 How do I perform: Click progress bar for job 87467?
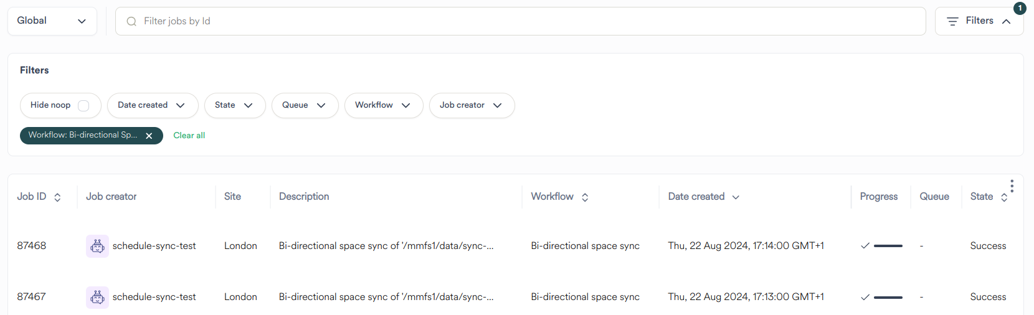pos(888,298)
